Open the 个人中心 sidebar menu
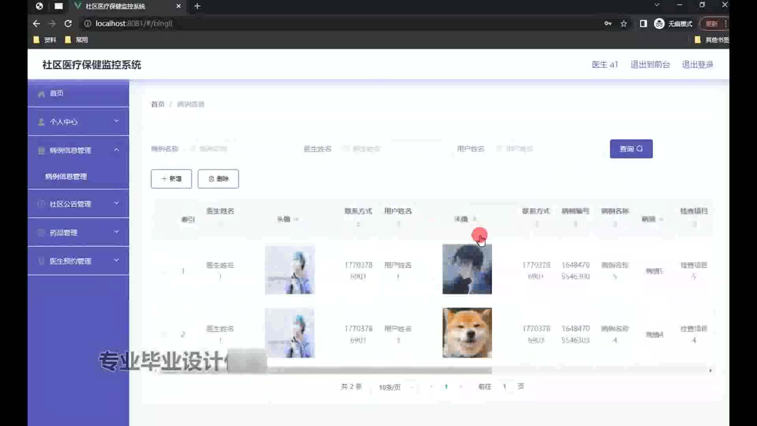Viewport: 757px width, 426px height. (78, 121)
